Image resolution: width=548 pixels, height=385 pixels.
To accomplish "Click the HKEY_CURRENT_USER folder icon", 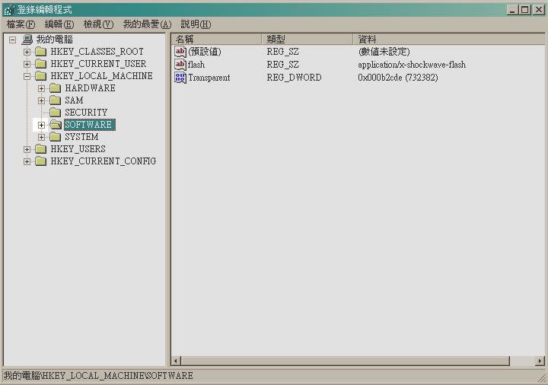I will coord(41,64).
